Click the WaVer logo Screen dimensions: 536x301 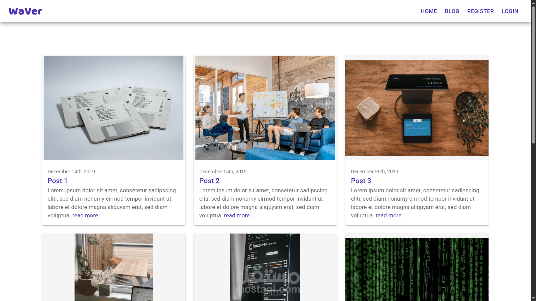[x=25, y=11]
